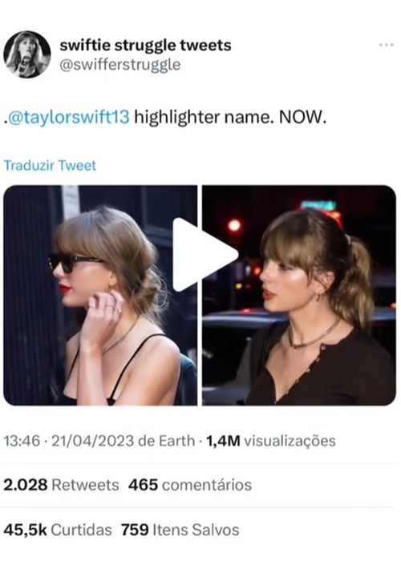401x561 pixels.
Task: Play the video with the play button
Action: 205,255
